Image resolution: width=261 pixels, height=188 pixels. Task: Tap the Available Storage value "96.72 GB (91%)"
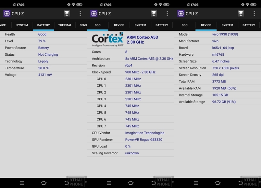(224, 102)
